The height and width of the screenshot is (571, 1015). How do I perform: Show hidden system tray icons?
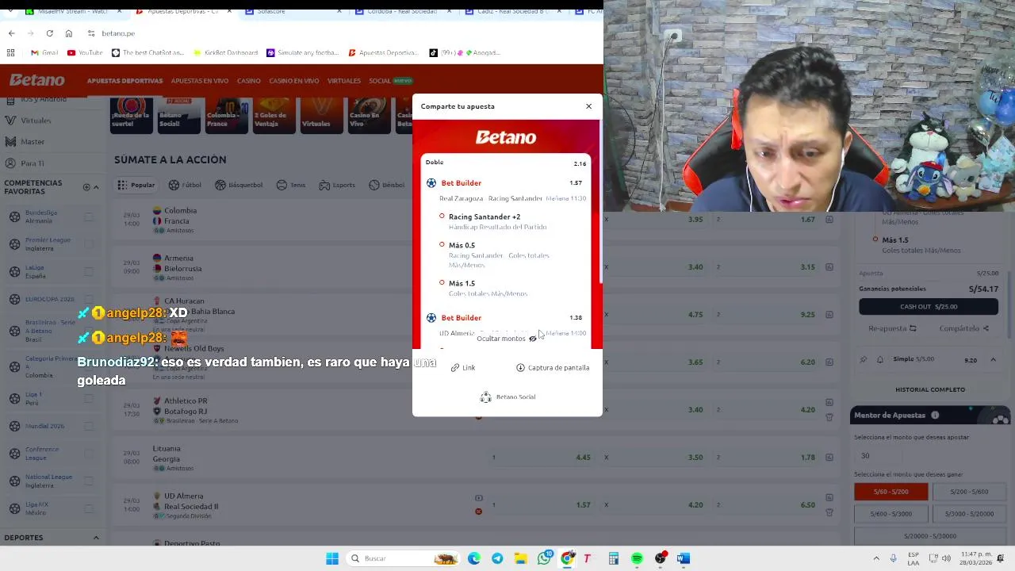click(x=876, y=558)
